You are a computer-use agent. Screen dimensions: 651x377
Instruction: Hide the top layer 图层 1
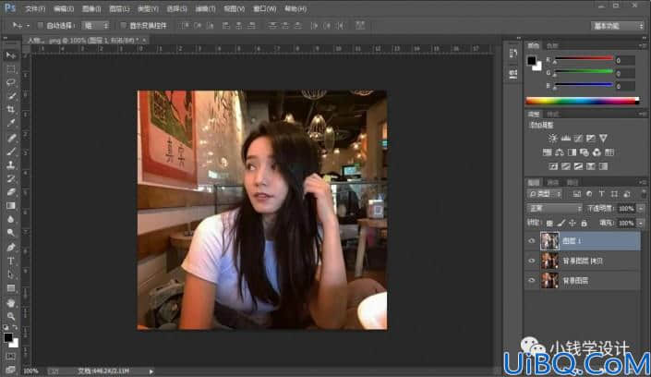[532, 240]
